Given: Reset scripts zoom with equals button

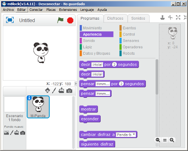Looking at the screenshot, I should (x=165, y=140).
